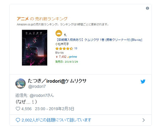Click the 小松未可子 artist name
The height and width of the screenshot is (130, 160).
click(62, 44)
